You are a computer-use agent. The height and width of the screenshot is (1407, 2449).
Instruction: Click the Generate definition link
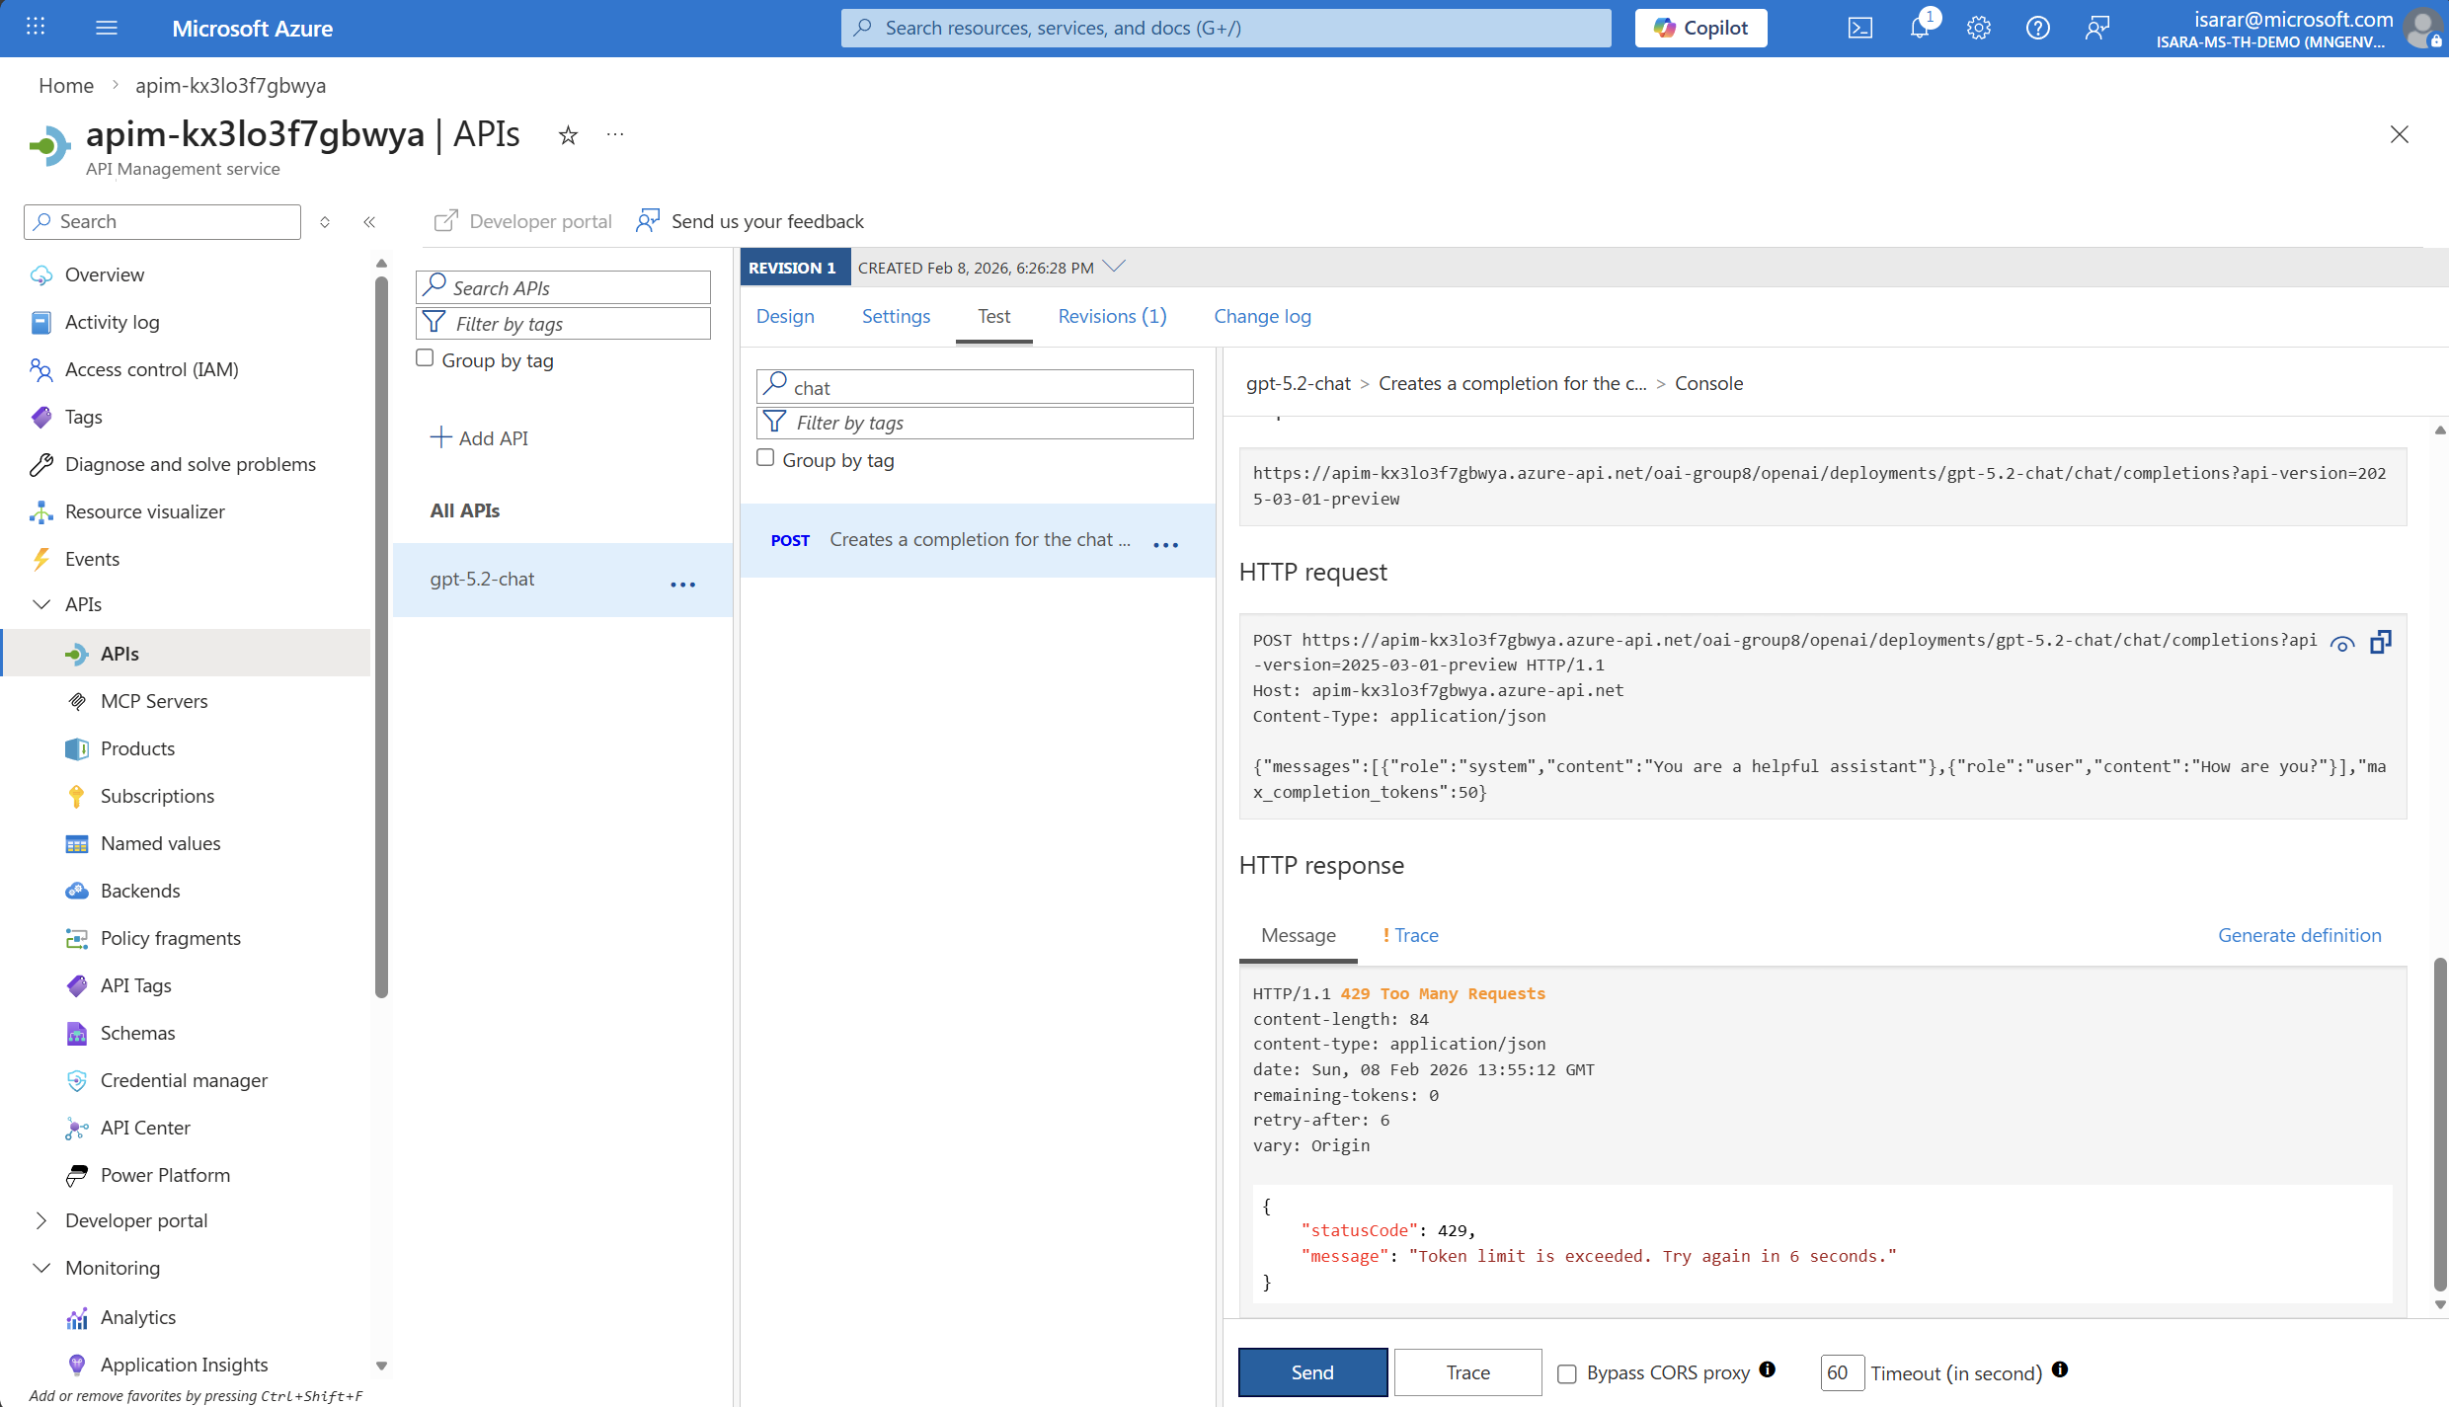point(2300,935)
